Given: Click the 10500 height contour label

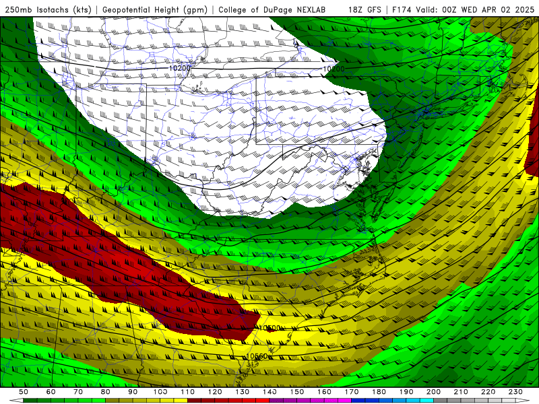Looking at the screenshot, I should [x=270, y=328].
